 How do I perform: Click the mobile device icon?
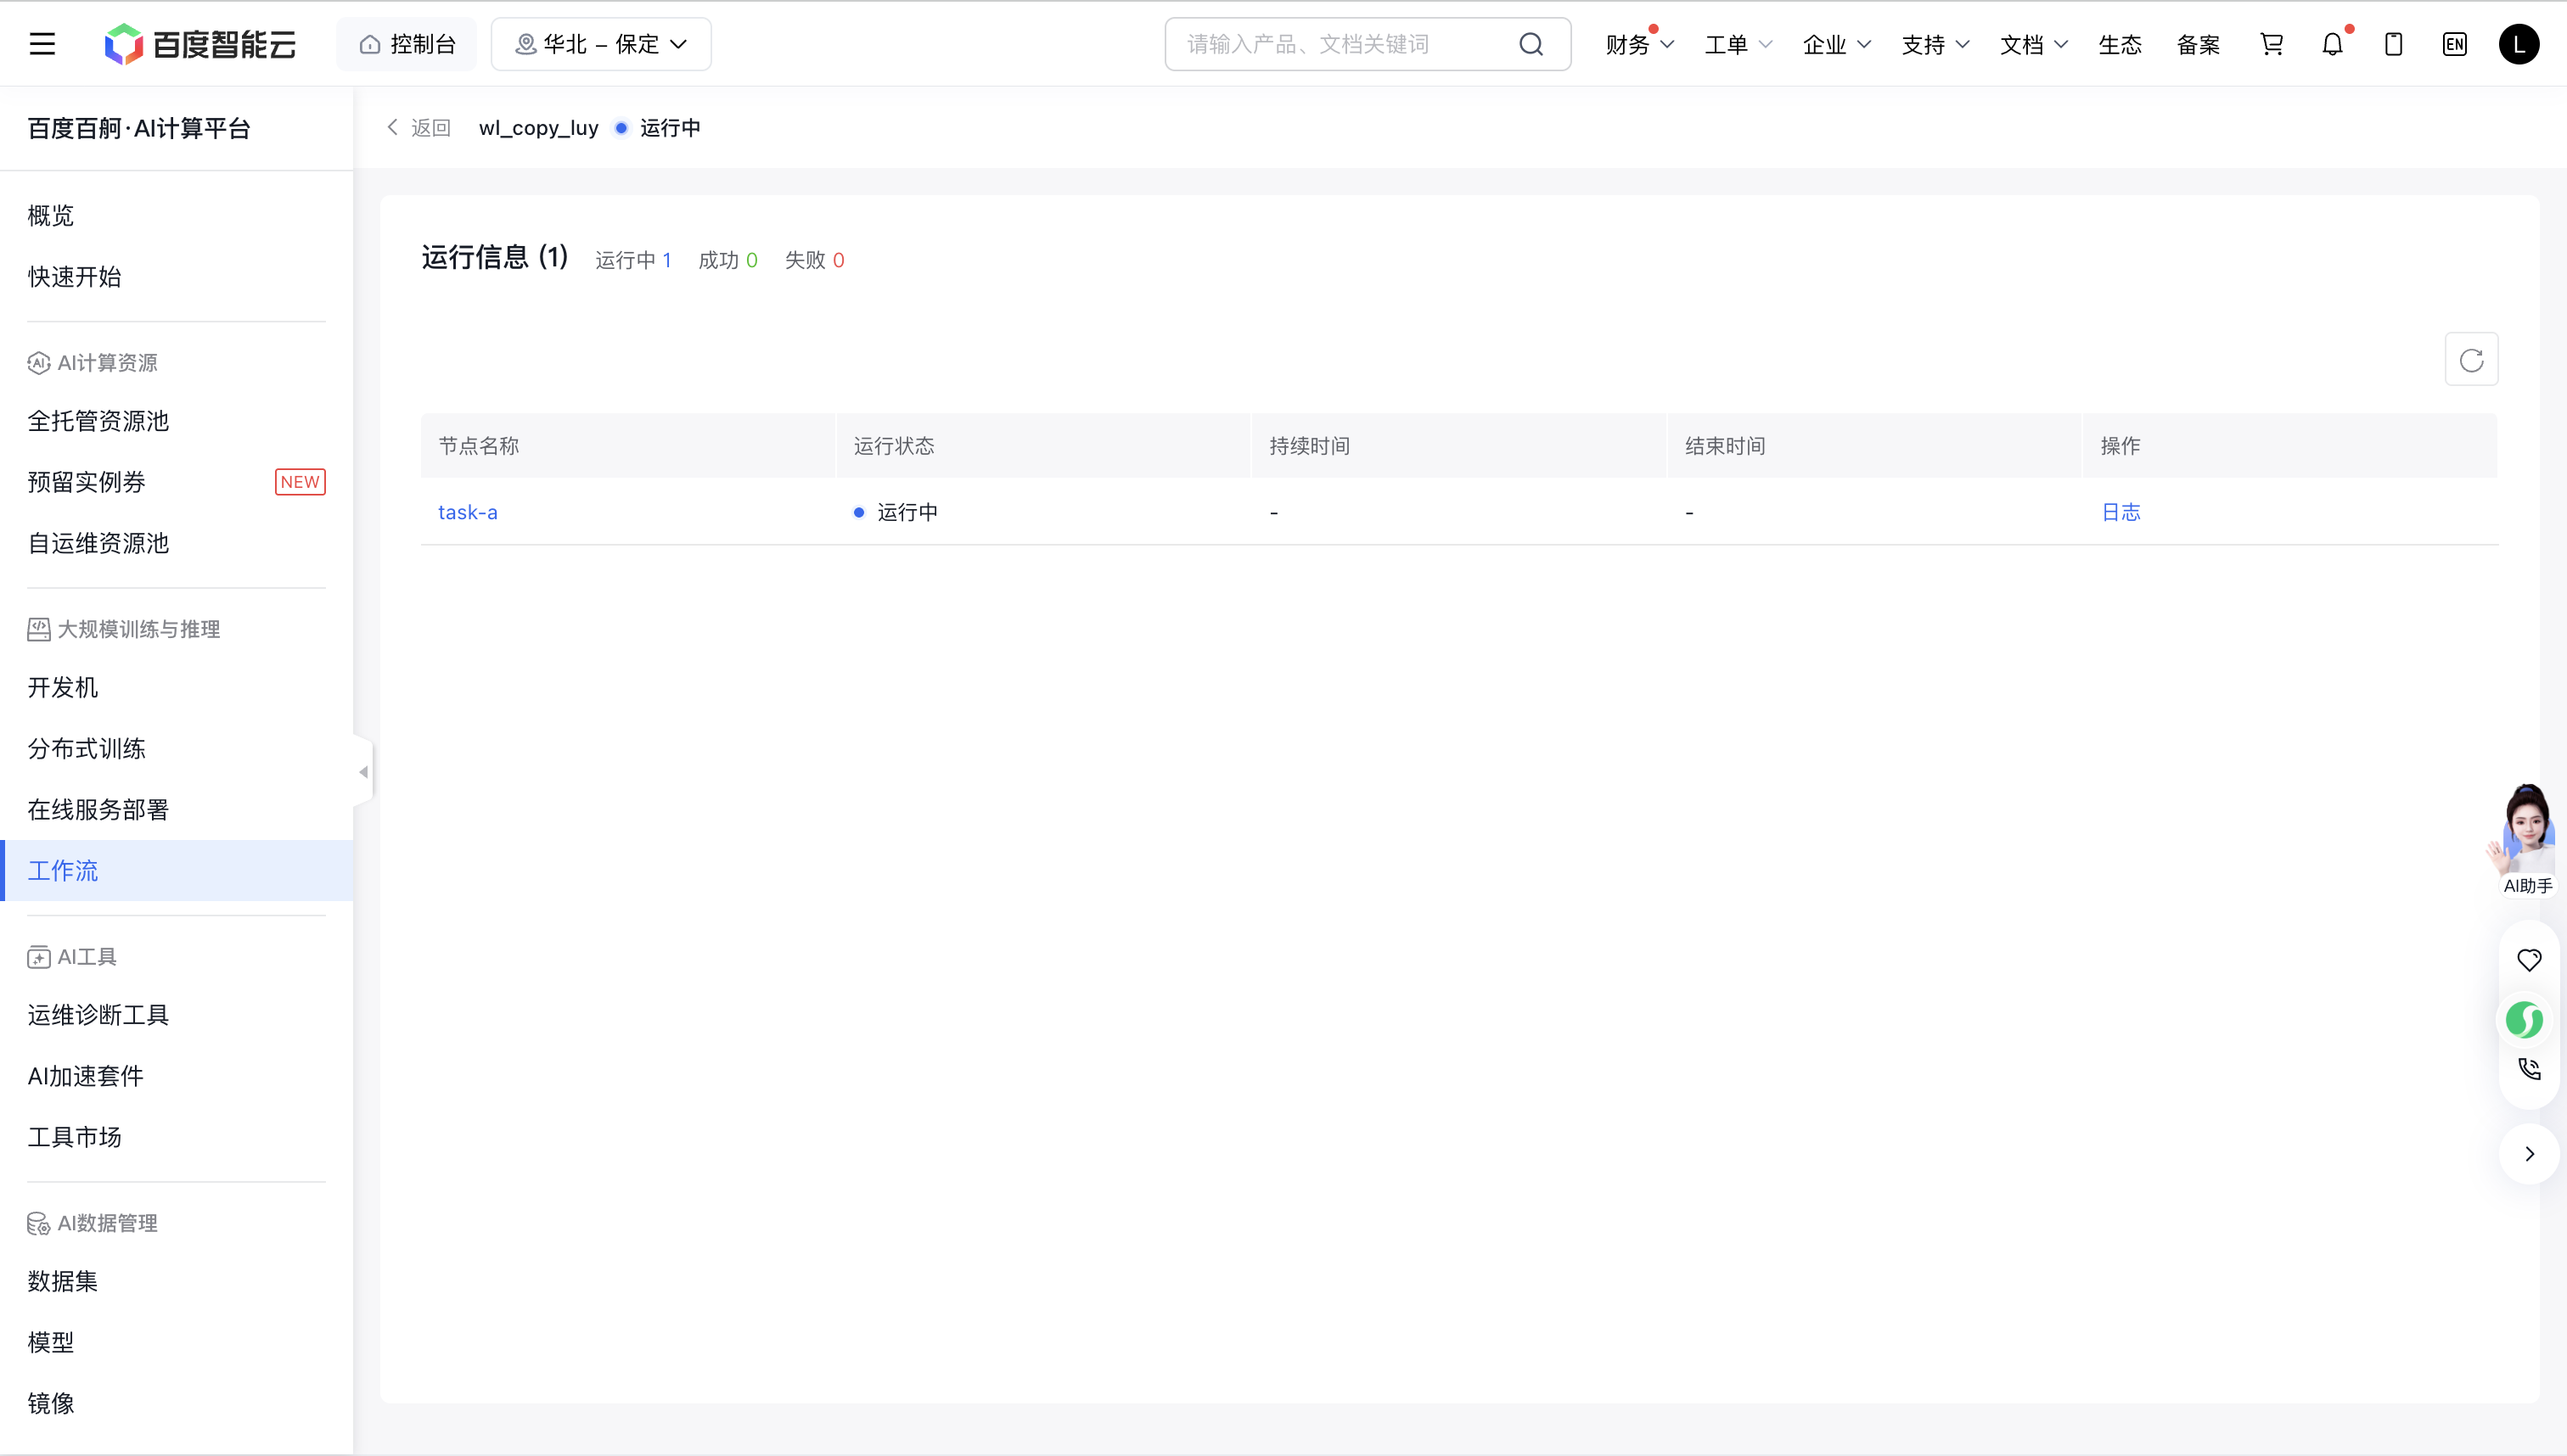pos(2393,44)
